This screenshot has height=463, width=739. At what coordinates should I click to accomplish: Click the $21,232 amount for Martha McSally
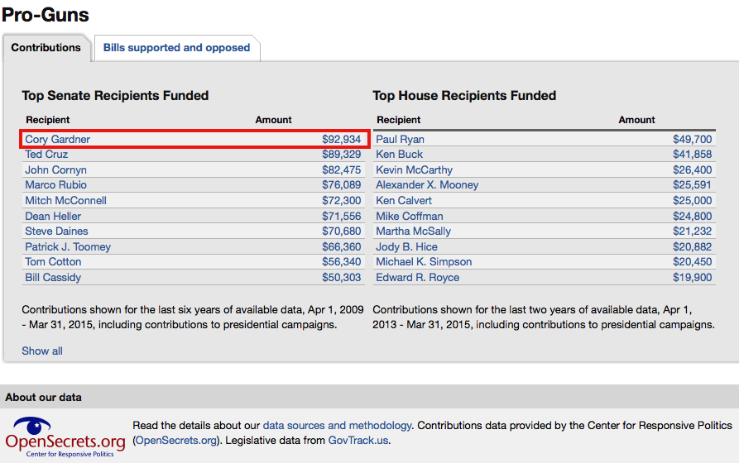point(693,231)
